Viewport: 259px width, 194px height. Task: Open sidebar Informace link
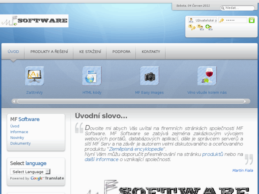click(x=19, y=132)
